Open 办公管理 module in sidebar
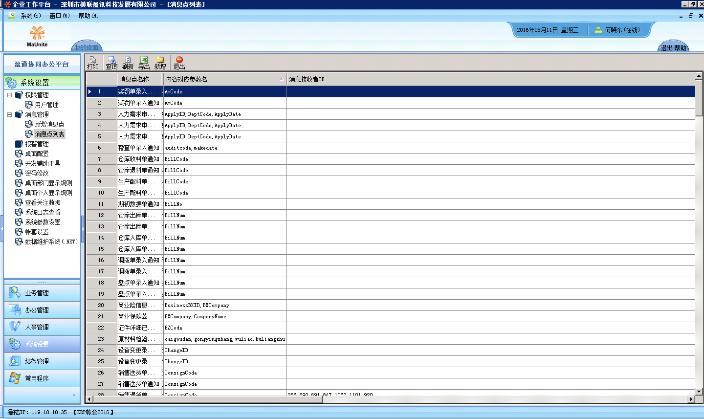The height and width of the screenshot is (419, 704). [x=42, y=310]
